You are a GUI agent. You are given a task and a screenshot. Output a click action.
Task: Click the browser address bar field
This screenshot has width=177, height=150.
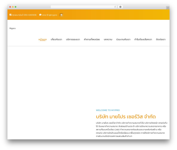click(x=84, y=7)
